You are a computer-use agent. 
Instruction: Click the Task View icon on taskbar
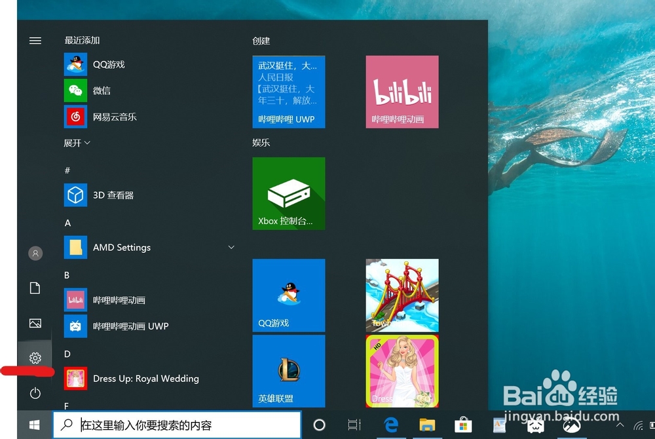354,425
